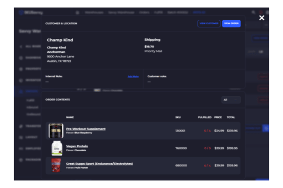Click the Shipping heading
Viewport: 283px width, 188px height.
[x=152, y=40]
